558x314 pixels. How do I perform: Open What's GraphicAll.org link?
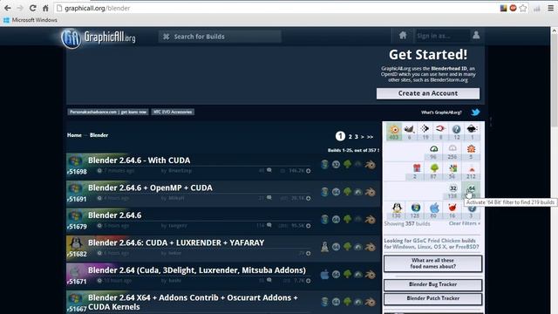coord(441,113)
